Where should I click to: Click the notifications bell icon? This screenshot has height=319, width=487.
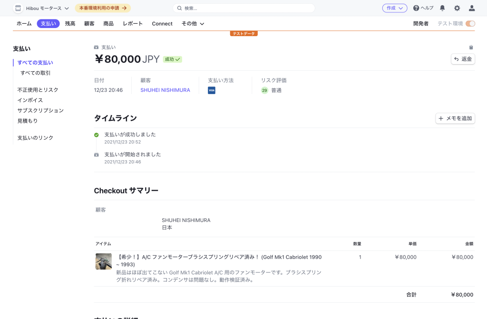click(442, 8)
